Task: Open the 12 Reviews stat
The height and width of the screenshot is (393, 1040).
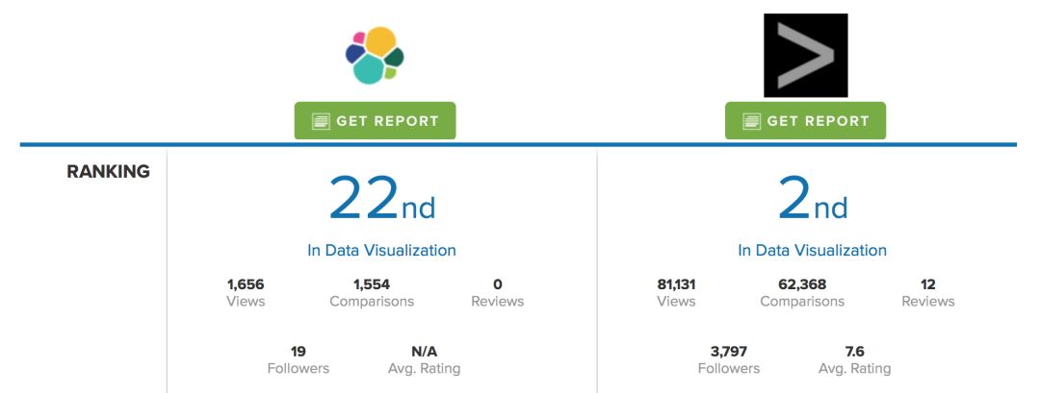Action: tap(927, 292)
